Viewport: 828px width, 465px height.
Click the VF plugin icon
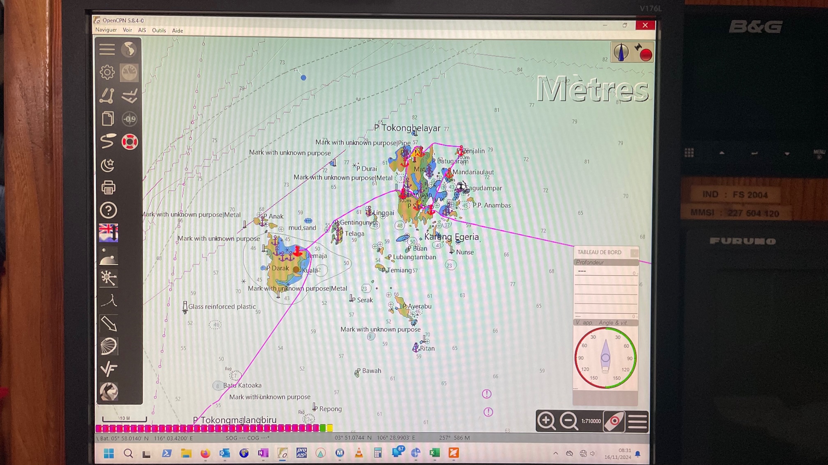108,369
